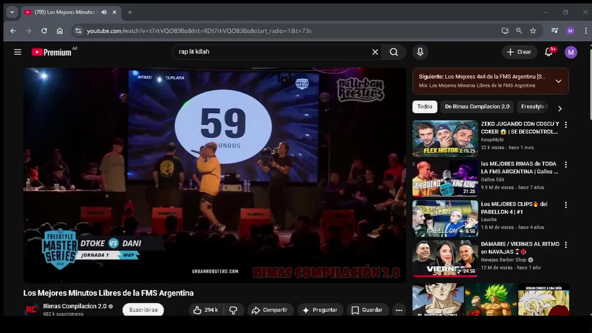Image resolution: width=592 pixels, height=333 pixels.
Task: Open the ZEKO JUGANDO CON COSCU video thumbnail
Action: 445,138
